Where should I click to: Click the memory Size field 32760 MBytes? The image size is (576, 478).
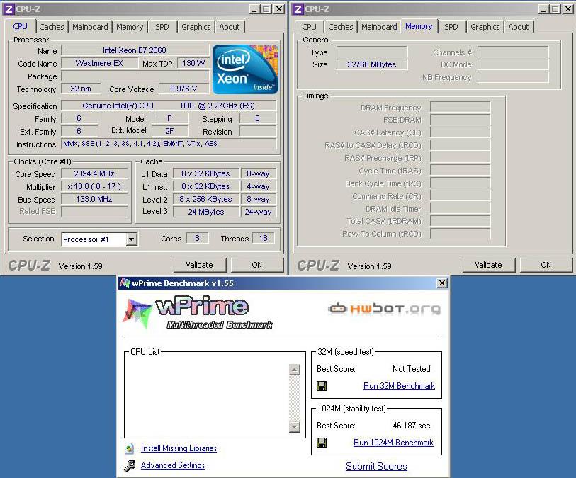pyautogui.click(x=372, y=64)
